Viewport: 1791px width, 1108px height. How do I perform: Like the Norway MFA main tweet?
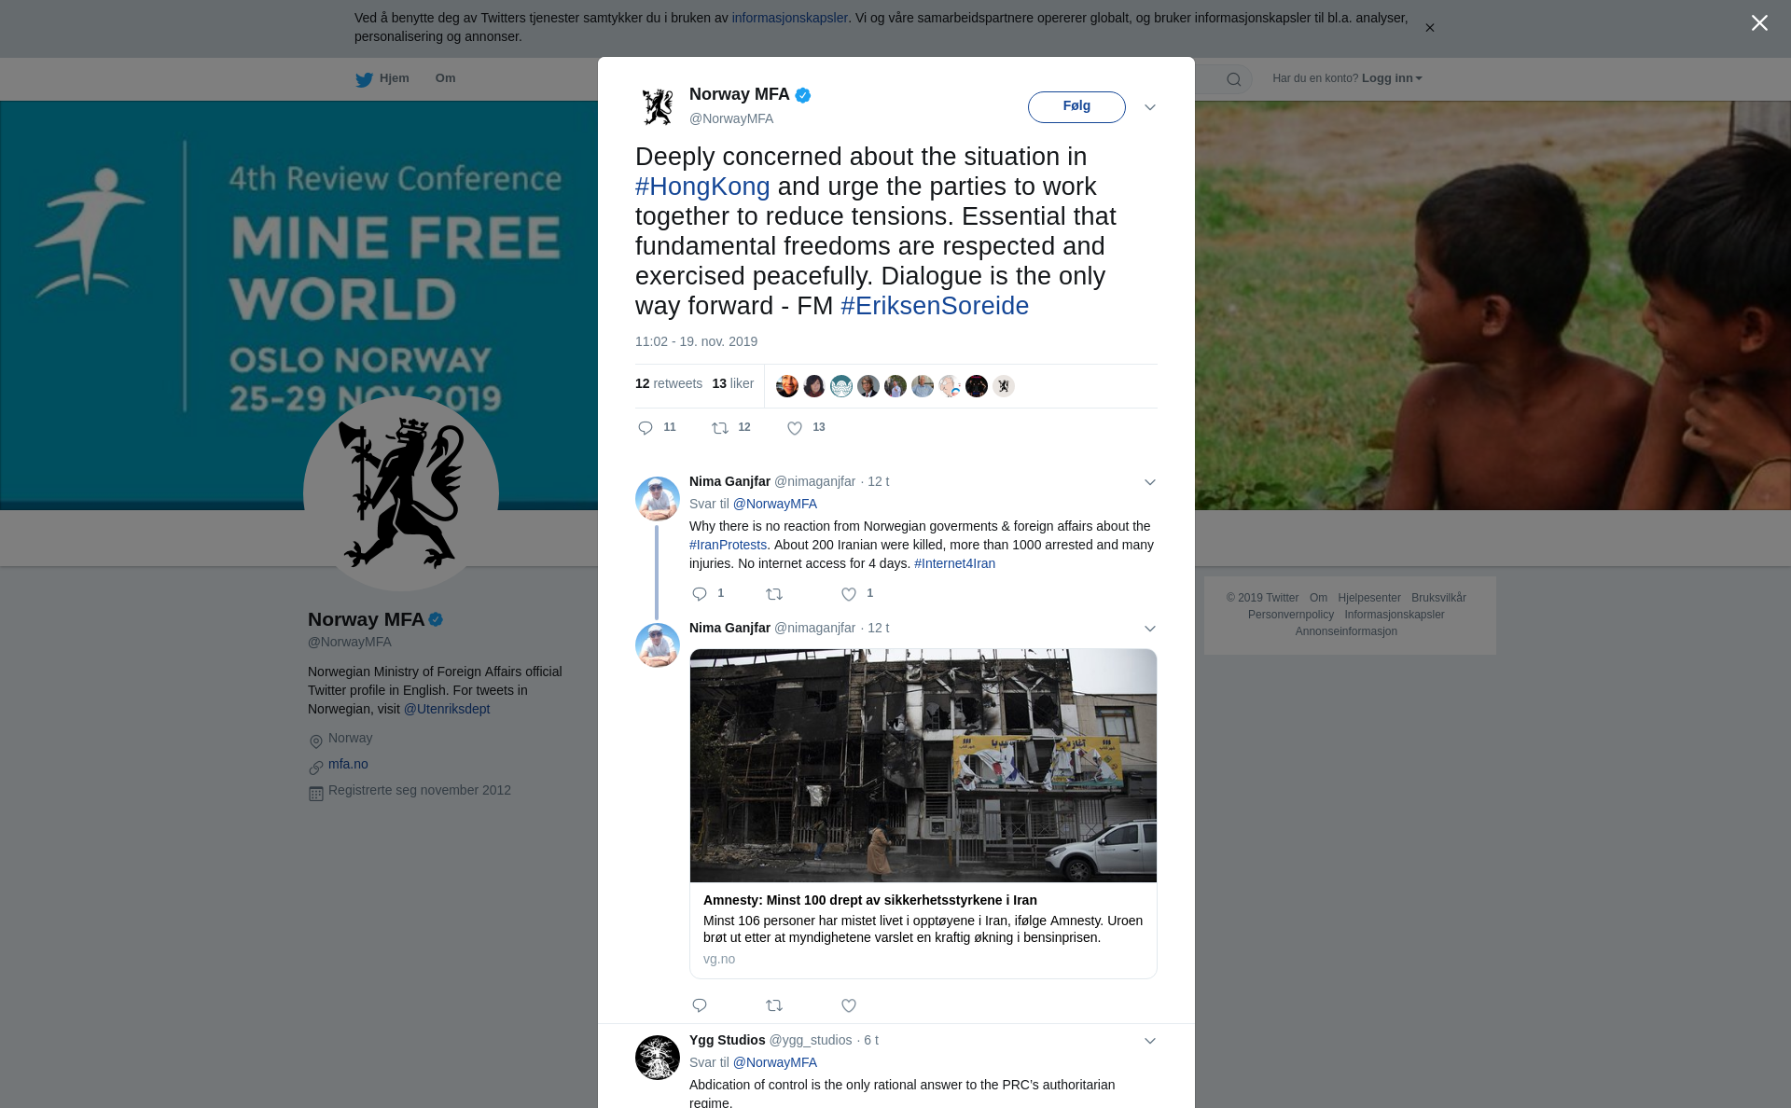click(795, 428)
